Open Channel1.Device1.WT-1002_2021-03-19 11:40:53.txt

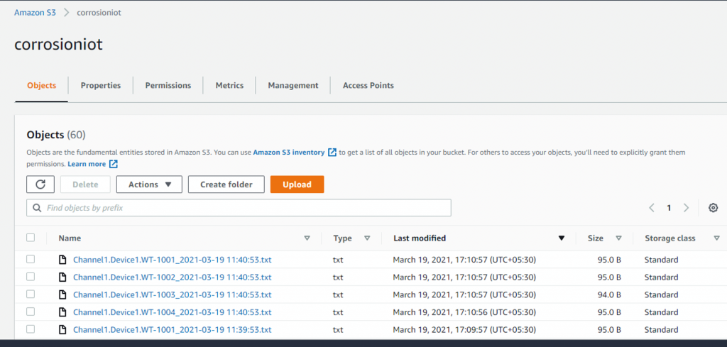[x=172, y=277]
